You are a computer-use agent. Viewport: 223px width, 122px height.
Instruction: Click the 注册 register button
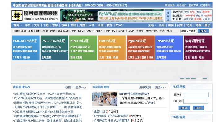point(199,108)
